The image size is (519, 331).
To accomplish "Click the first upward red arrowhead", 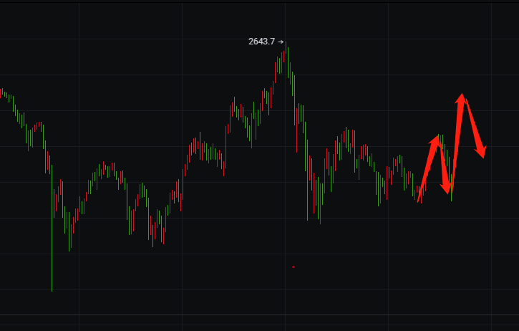I will pos(436,138).
